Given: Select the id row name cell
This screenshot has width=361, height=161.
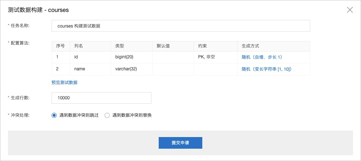Looking at the screenshot, I should coord(90,57).
